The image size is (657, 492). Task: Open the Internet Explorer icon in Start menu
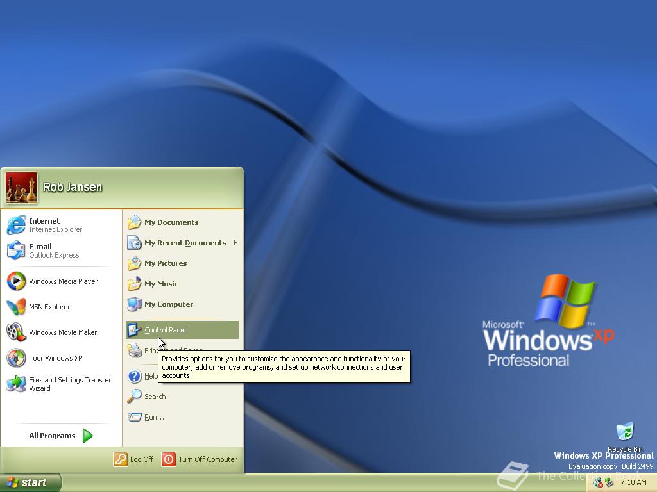(x=16, y=225)
